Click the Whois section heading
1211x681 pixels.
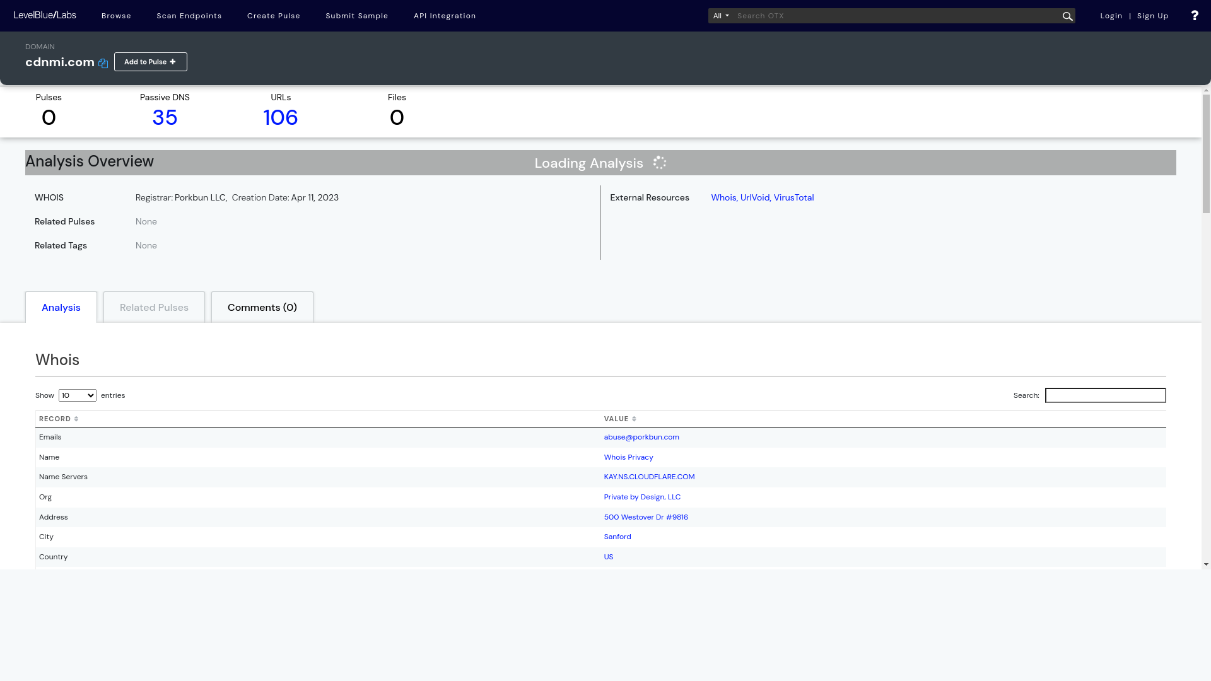coord(57,359)
